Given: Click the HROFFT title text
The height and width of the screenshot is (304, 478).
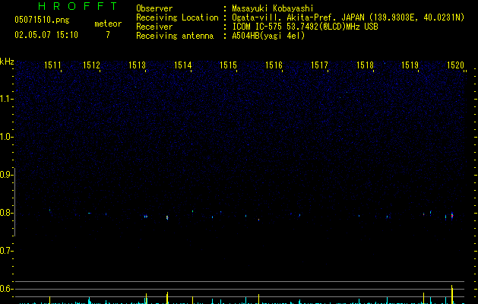Looking at the screenshot, I should click(x=78, y=6).
